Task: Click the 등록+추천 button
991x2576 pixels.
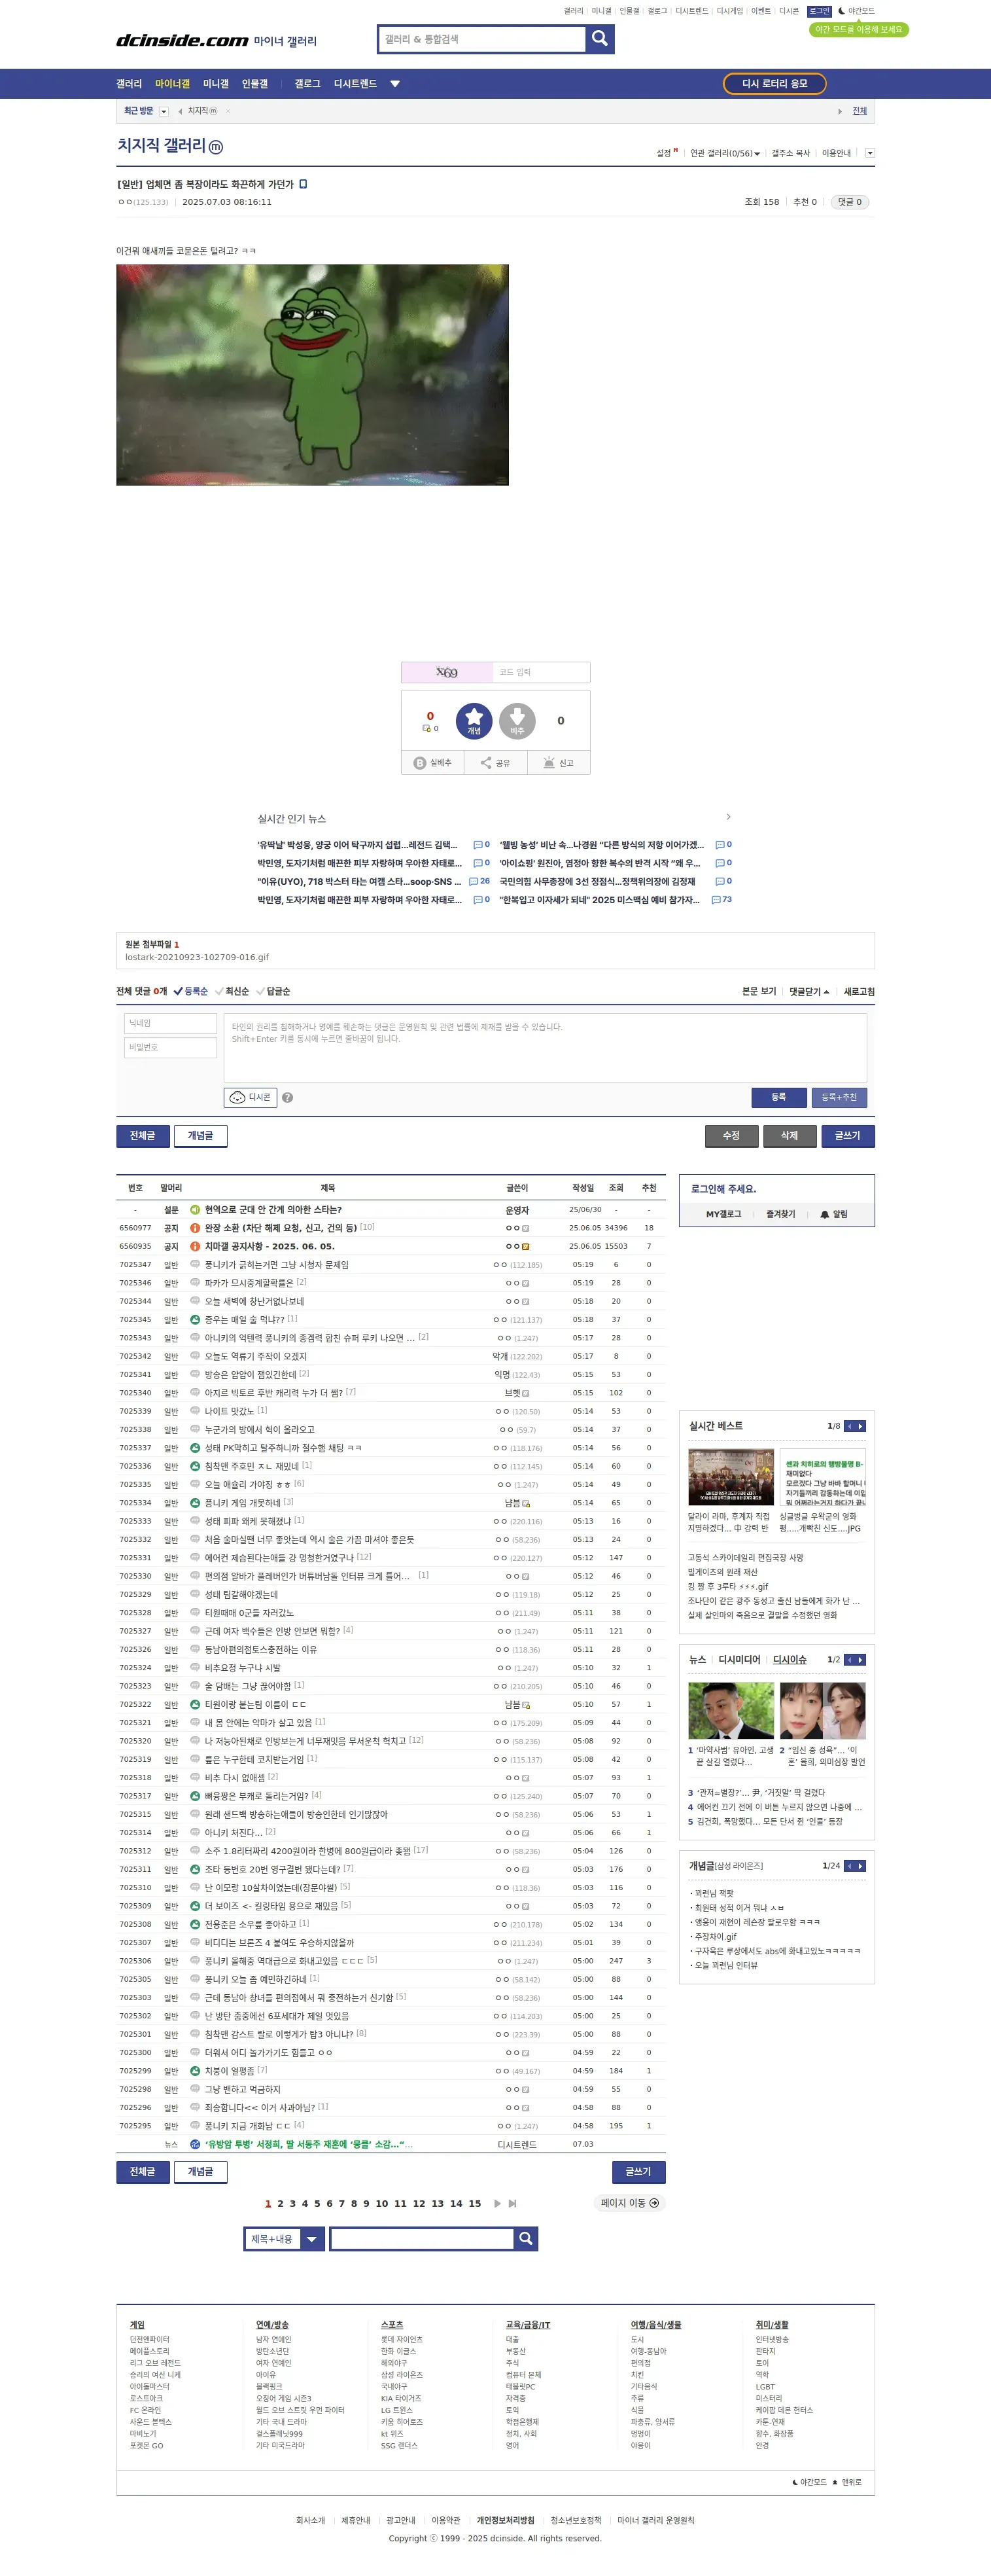Action: (x=838, y=1097)
